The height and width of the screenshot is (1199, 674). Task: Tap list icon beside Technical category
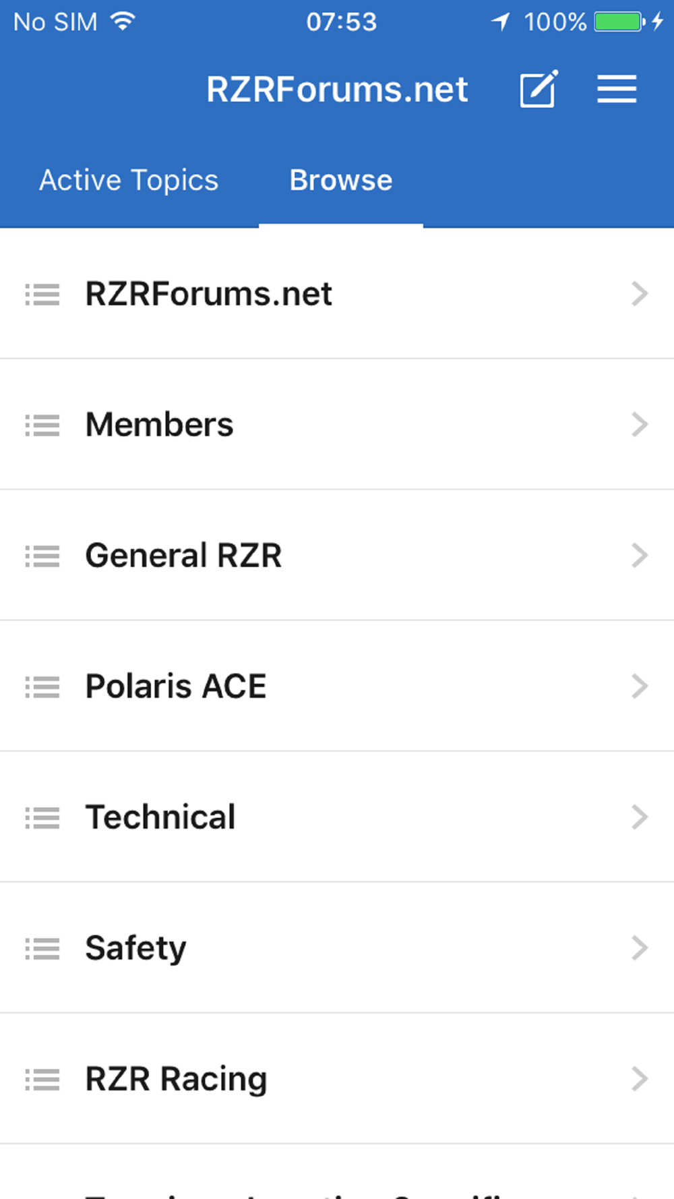point(42,818)
